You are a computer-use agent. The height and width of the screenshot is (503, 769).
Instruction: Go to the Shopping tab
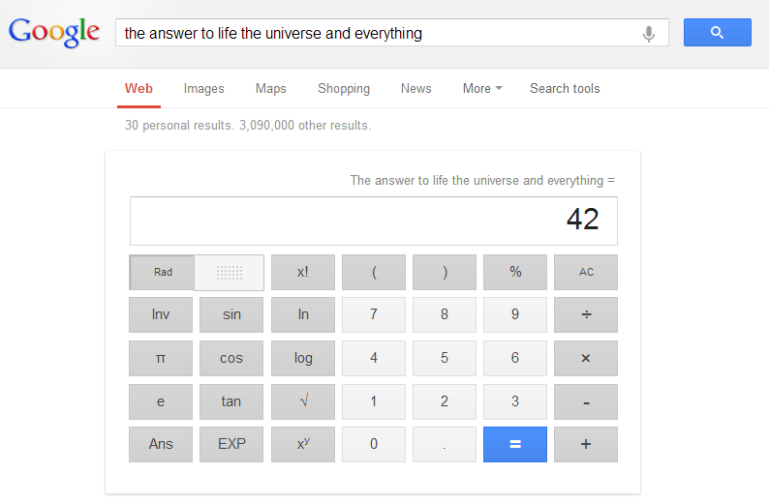(344, 88)
